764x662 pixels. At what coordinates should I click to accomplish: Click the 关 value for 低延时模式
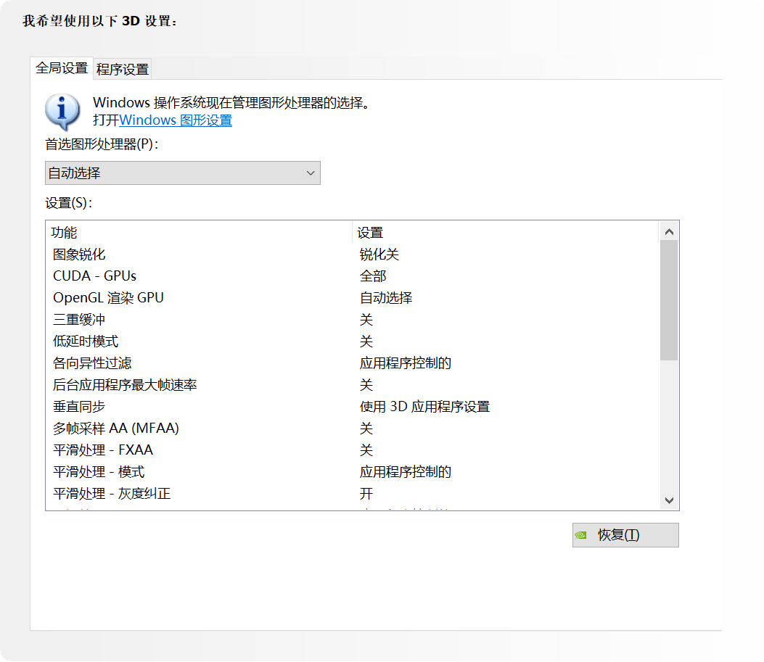point(366,342)
